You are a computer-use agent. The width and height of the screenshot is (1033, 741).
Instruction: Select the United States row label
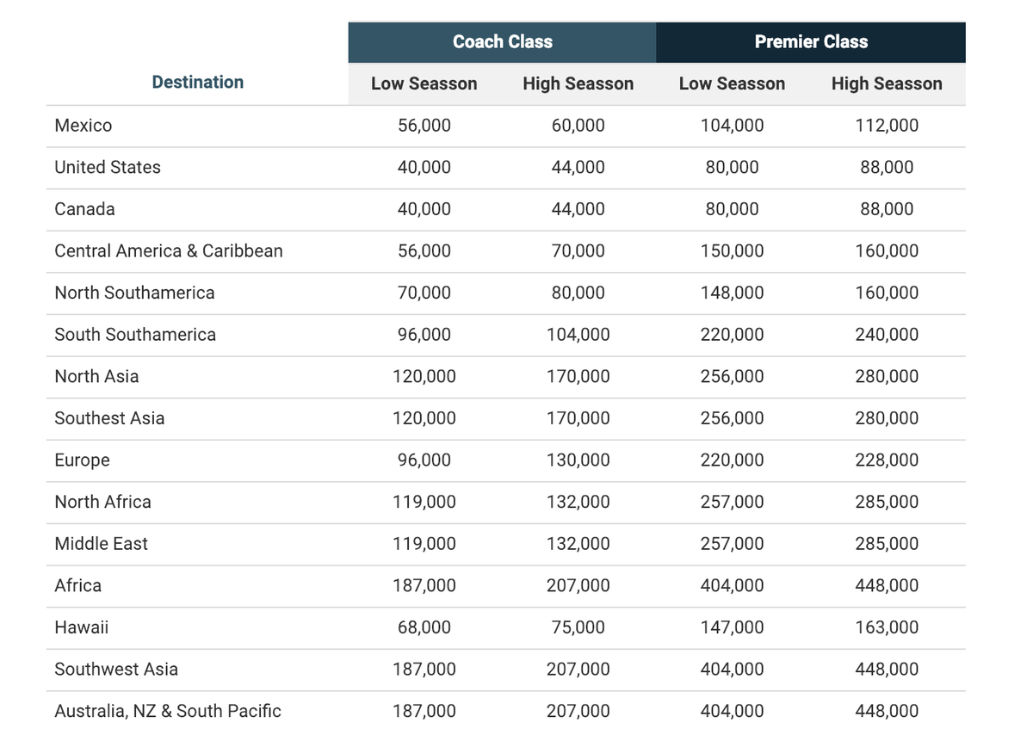(108, 167)
